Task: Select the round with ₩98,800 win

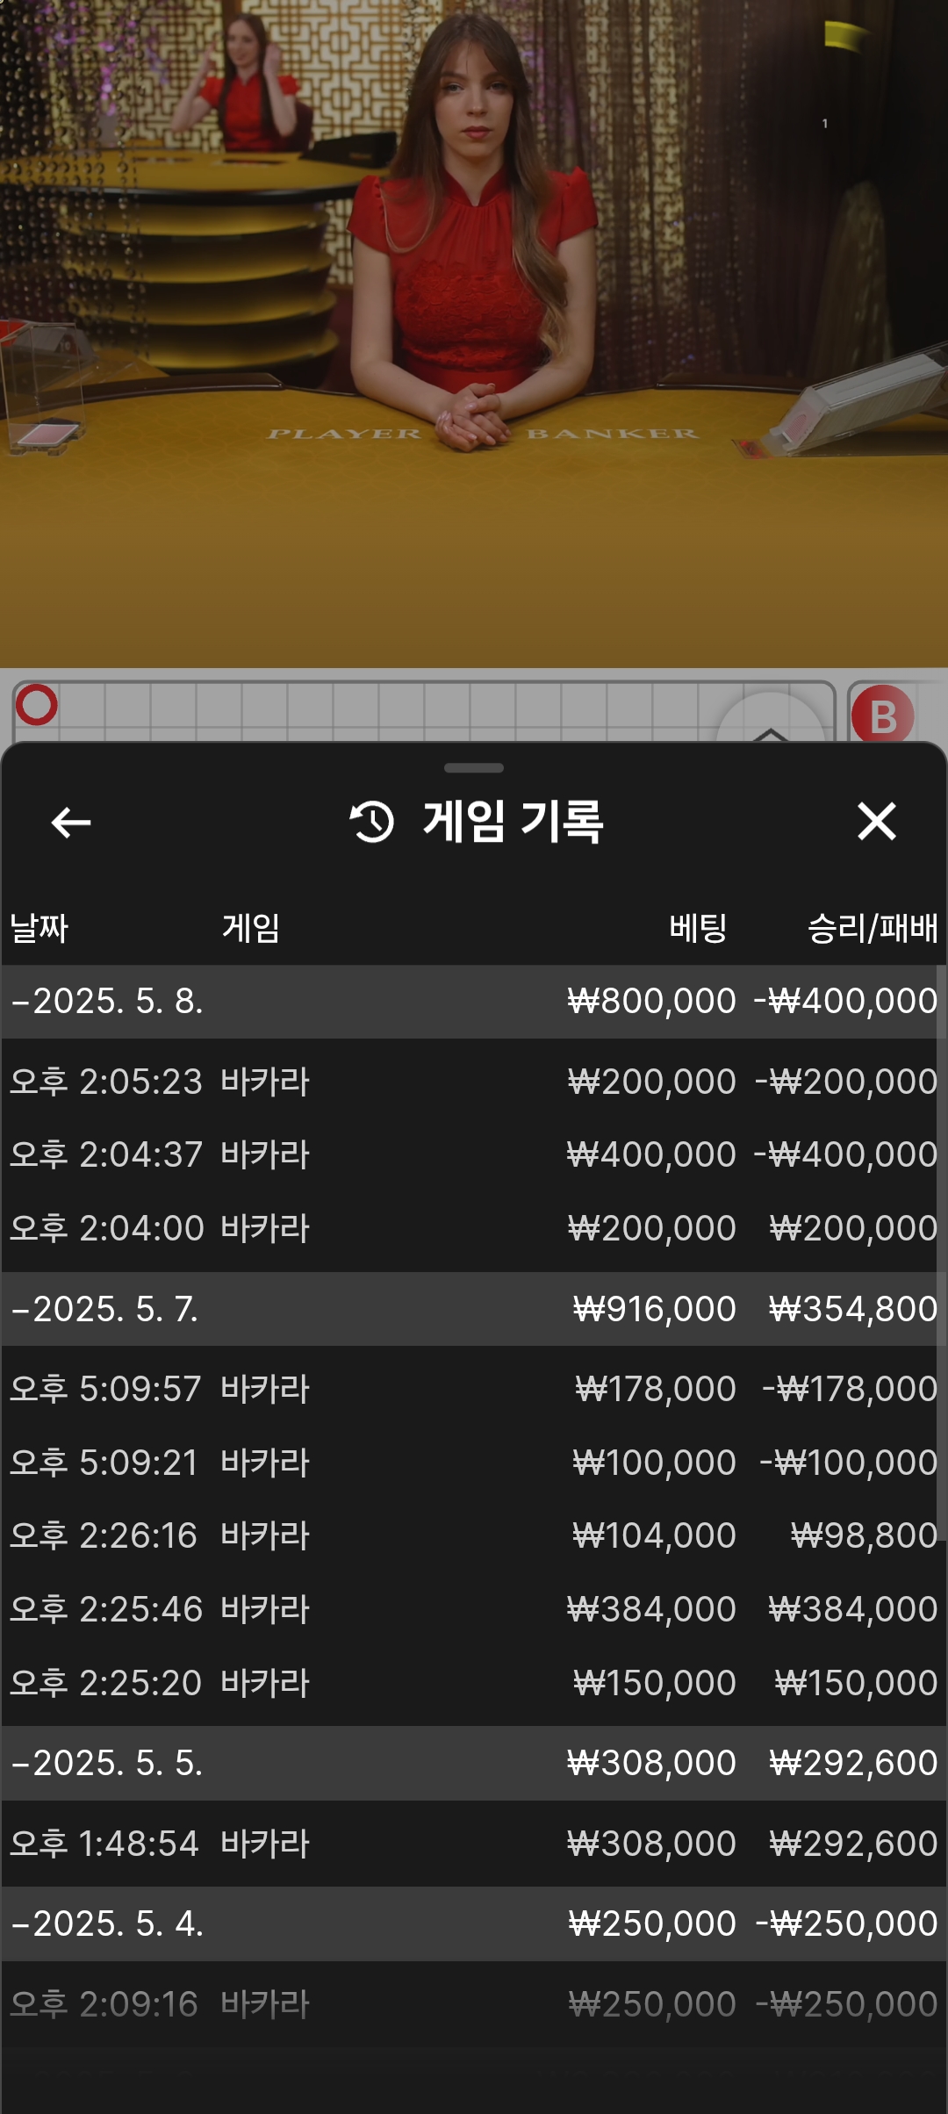Action: point(474,1535)
